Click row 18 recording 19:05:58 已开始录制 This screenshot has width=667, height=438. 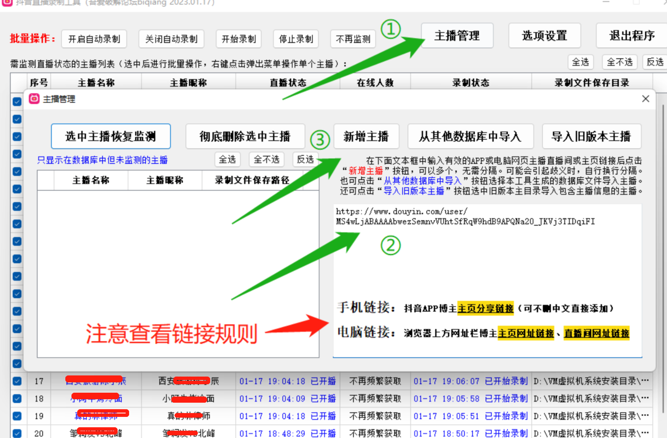pyautogui.click(x=471, y=399)
